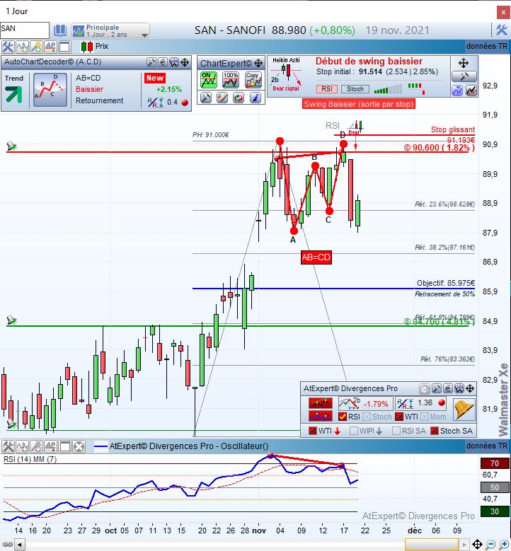
Task: Select the RSI button in the swing panel
Action: 327,89
